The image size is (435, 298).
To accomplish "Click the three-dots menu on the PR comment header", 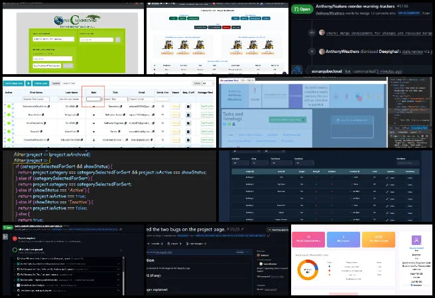I will pos(247,252).
